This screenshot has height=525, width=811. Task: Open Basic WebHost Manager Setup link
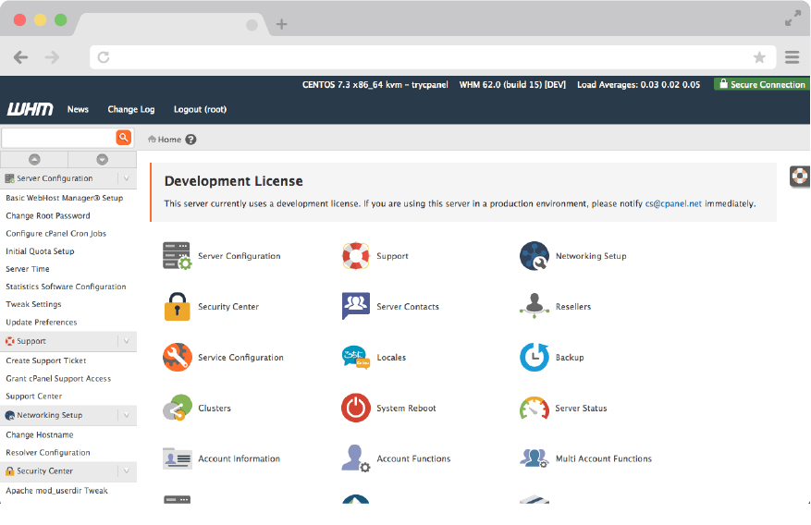[64, 198]
